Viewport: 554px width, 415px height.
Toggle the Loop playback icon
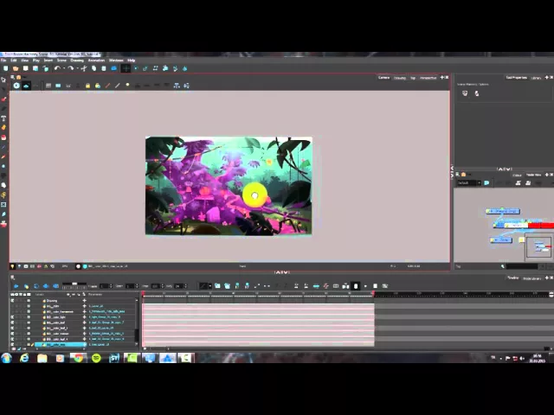(35, 286)
